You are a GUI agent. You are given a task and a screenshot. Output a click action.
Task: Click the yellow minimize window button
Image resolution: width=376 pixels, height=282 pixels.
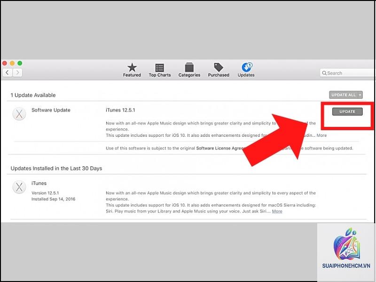click(x=12, y=63)
